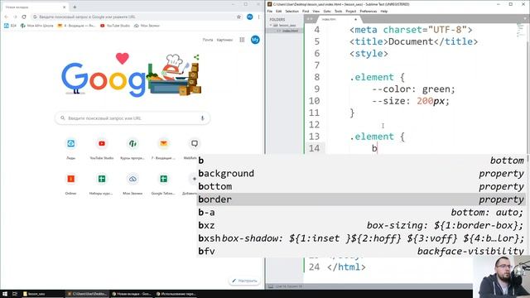Choose 'background' from autocomplete list

pyautogui.click(x=361, y=174)
